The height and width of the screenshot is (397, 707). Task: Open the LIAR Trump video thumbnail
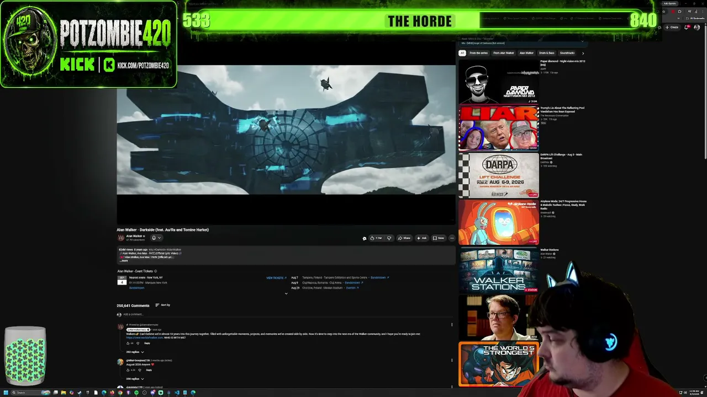[499, 128]
